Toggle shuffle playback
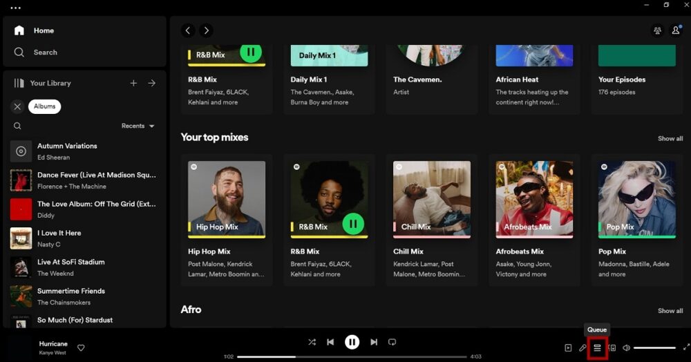 click(x=312, y=342)
